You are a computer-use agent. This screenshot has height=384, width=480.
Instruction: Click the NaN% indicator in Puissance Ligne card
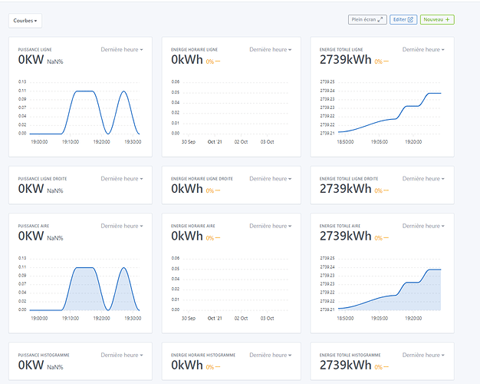(x=55, y=61)
